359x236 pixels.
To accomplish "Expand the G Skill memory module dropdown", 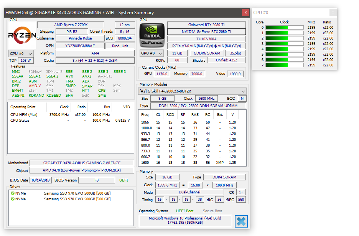I will (192, 91).
